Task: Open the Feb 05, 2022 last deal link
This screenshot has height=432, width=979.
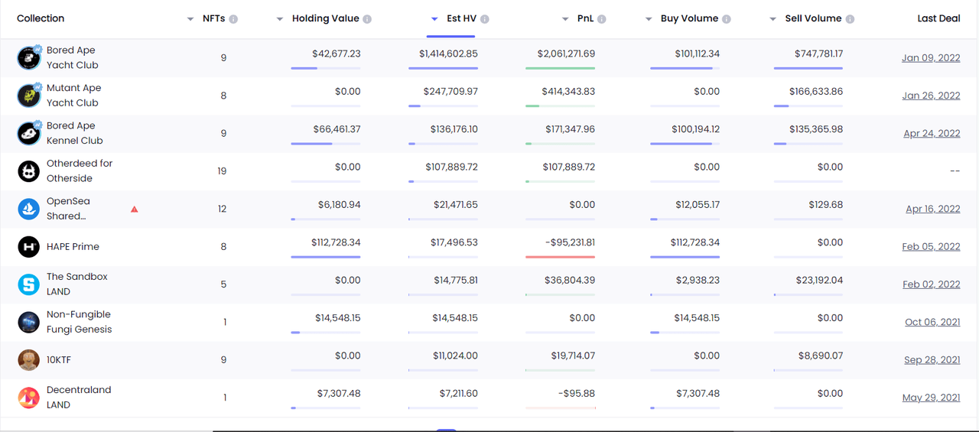Action: [931, 246]
